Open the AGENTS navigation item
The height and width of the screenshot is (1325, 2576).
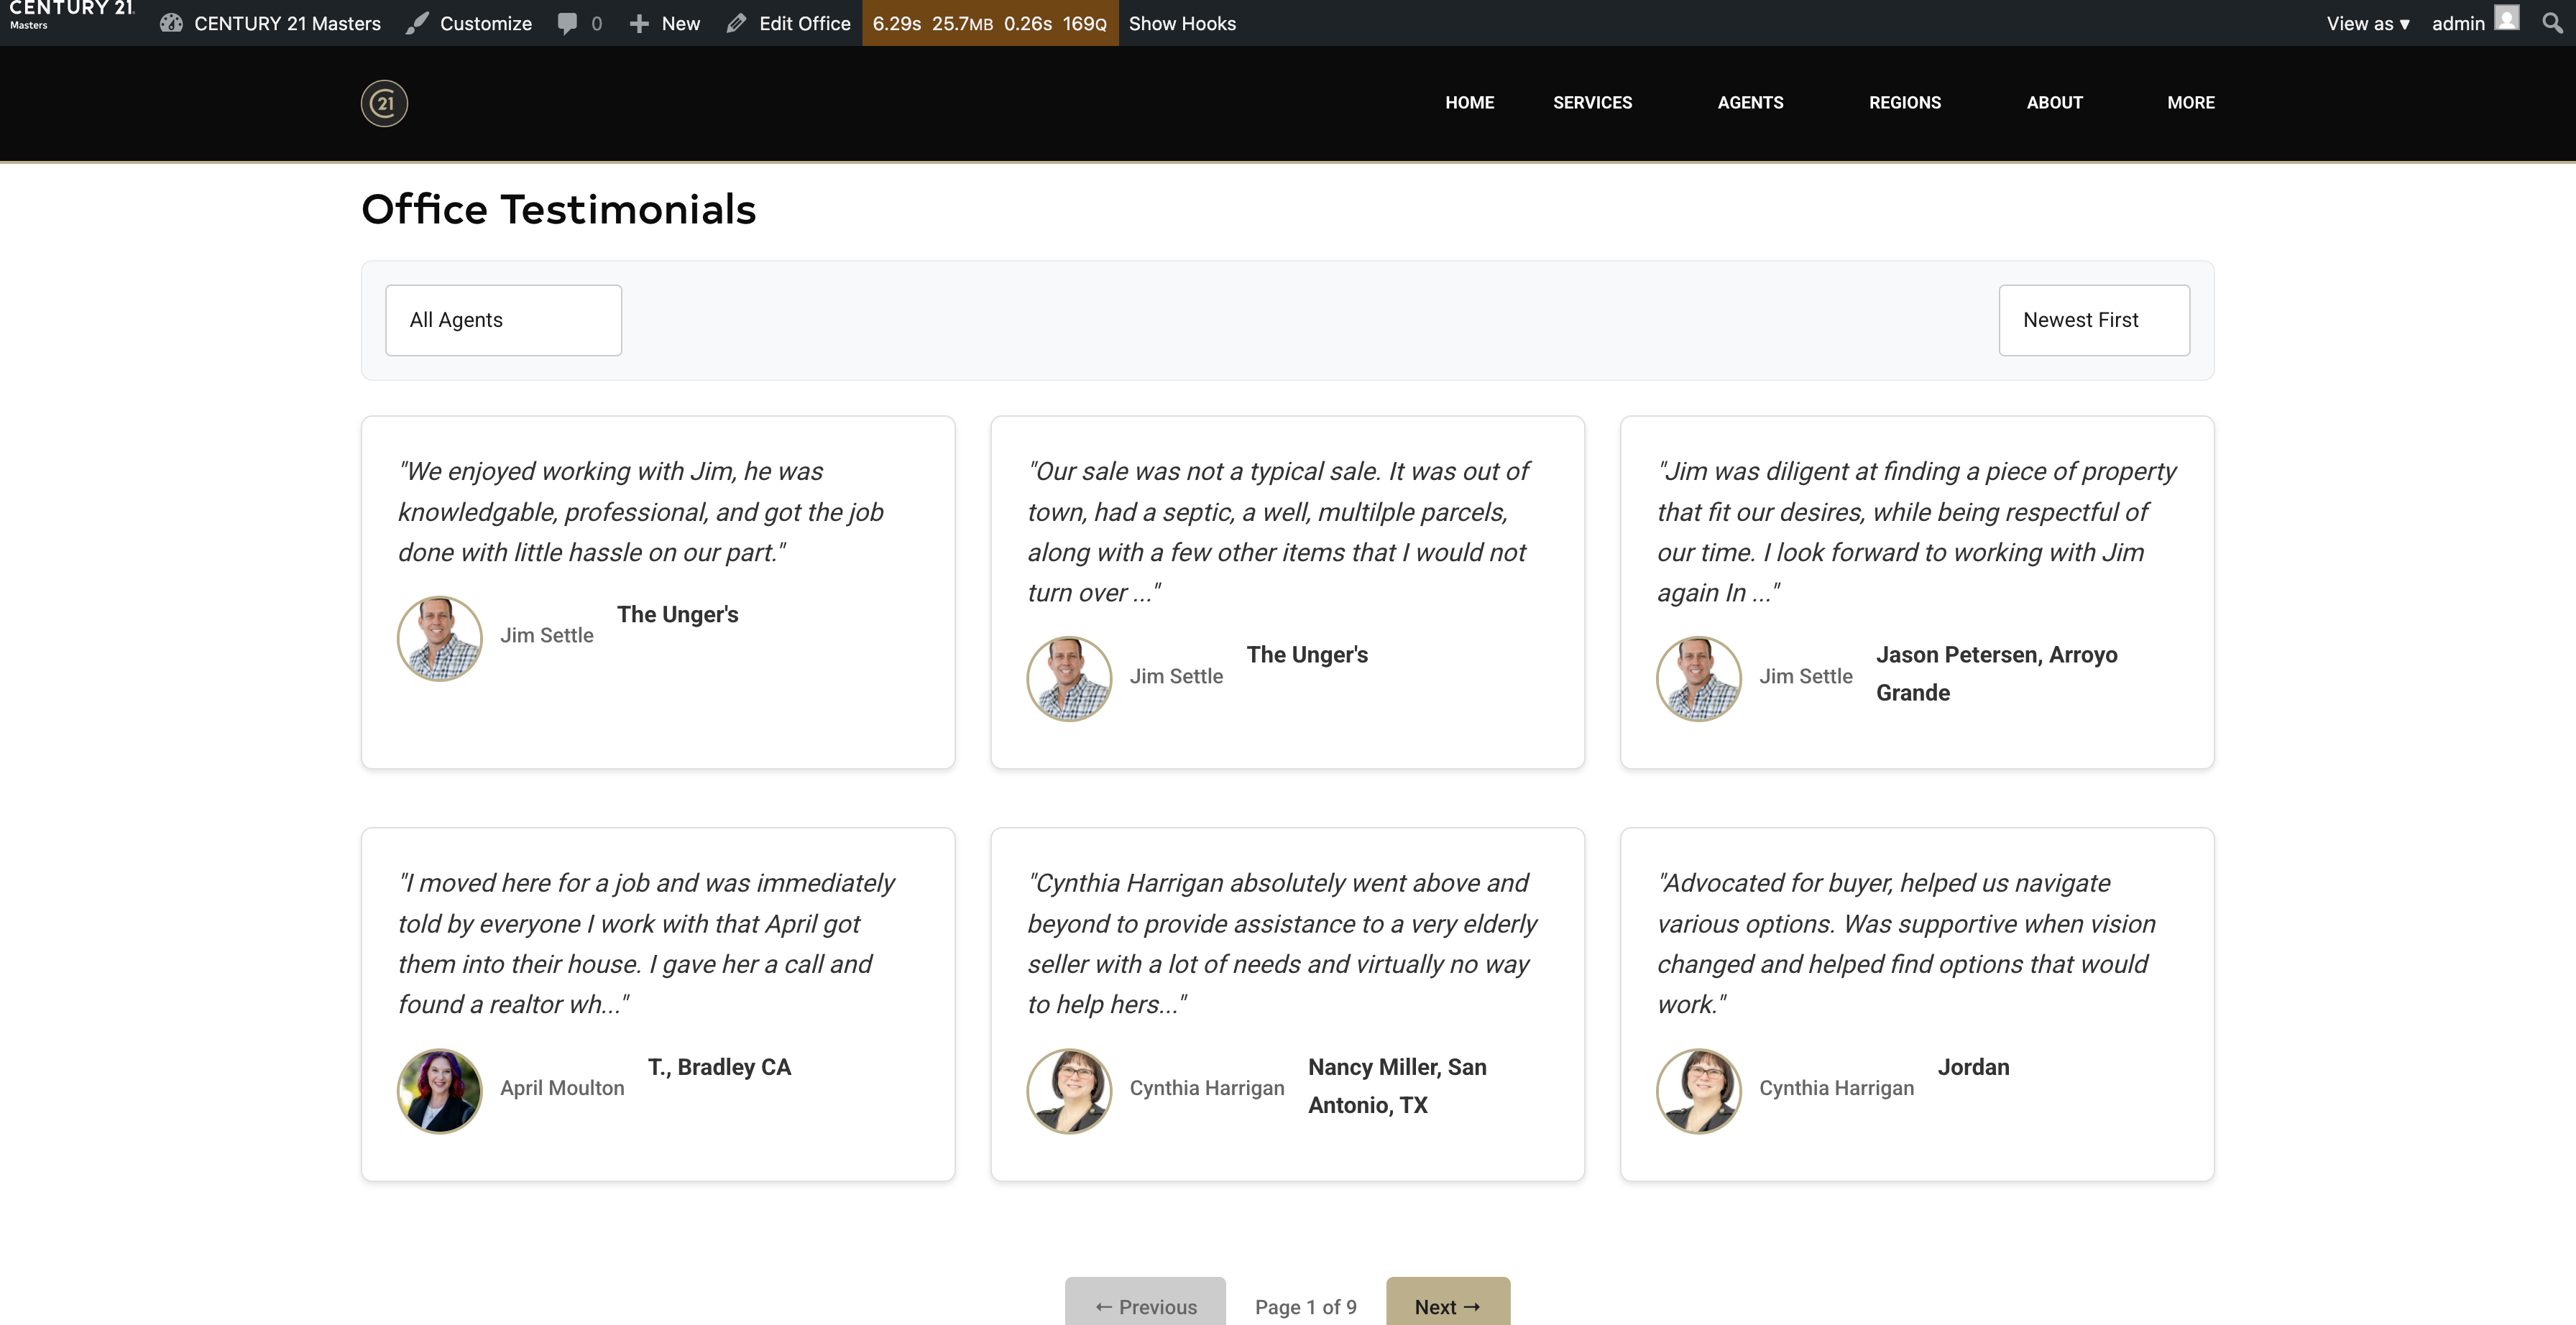tap(1750, 102)
